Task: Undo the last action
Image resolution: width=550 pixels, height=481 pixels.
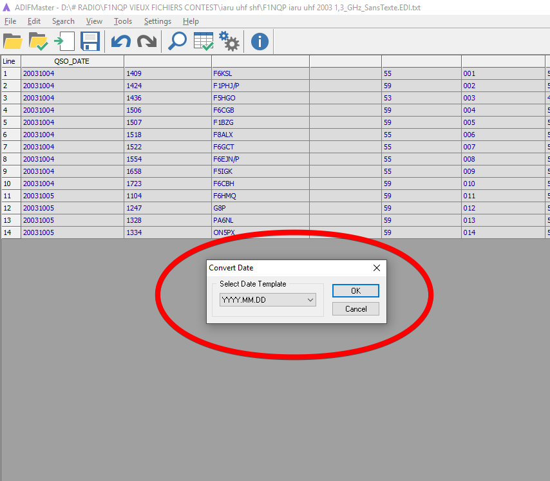Action: pos(120,42)
